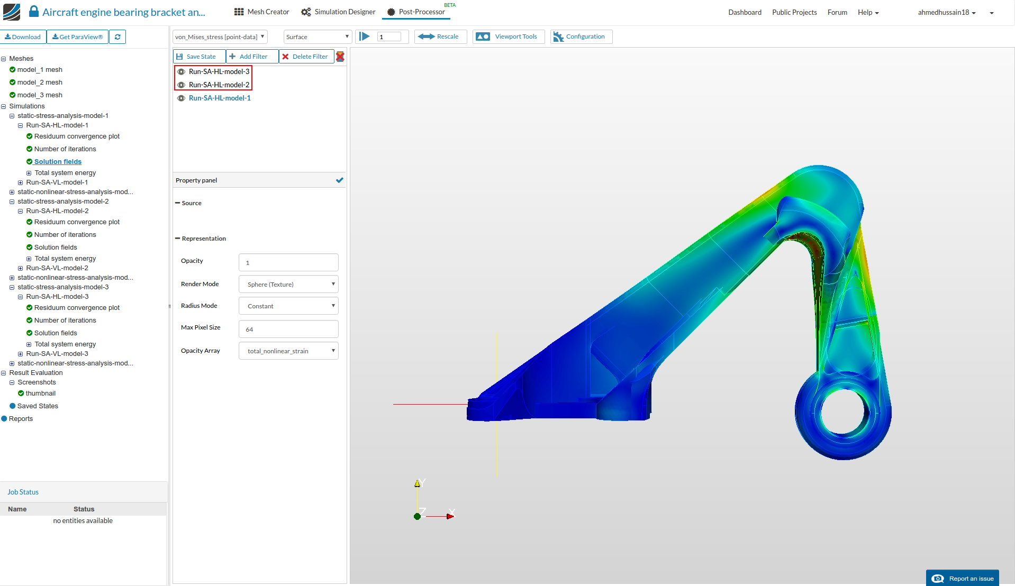
Task: Open the Render Mode dropdown
Action: pyautogui.click(x=288, y=285)
